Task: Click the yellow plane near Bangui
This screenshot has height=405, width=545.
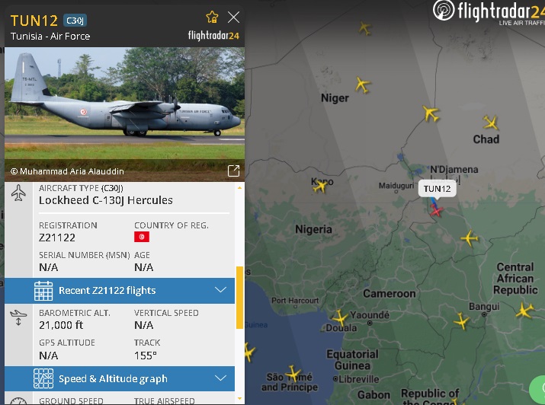Action: 461,321
